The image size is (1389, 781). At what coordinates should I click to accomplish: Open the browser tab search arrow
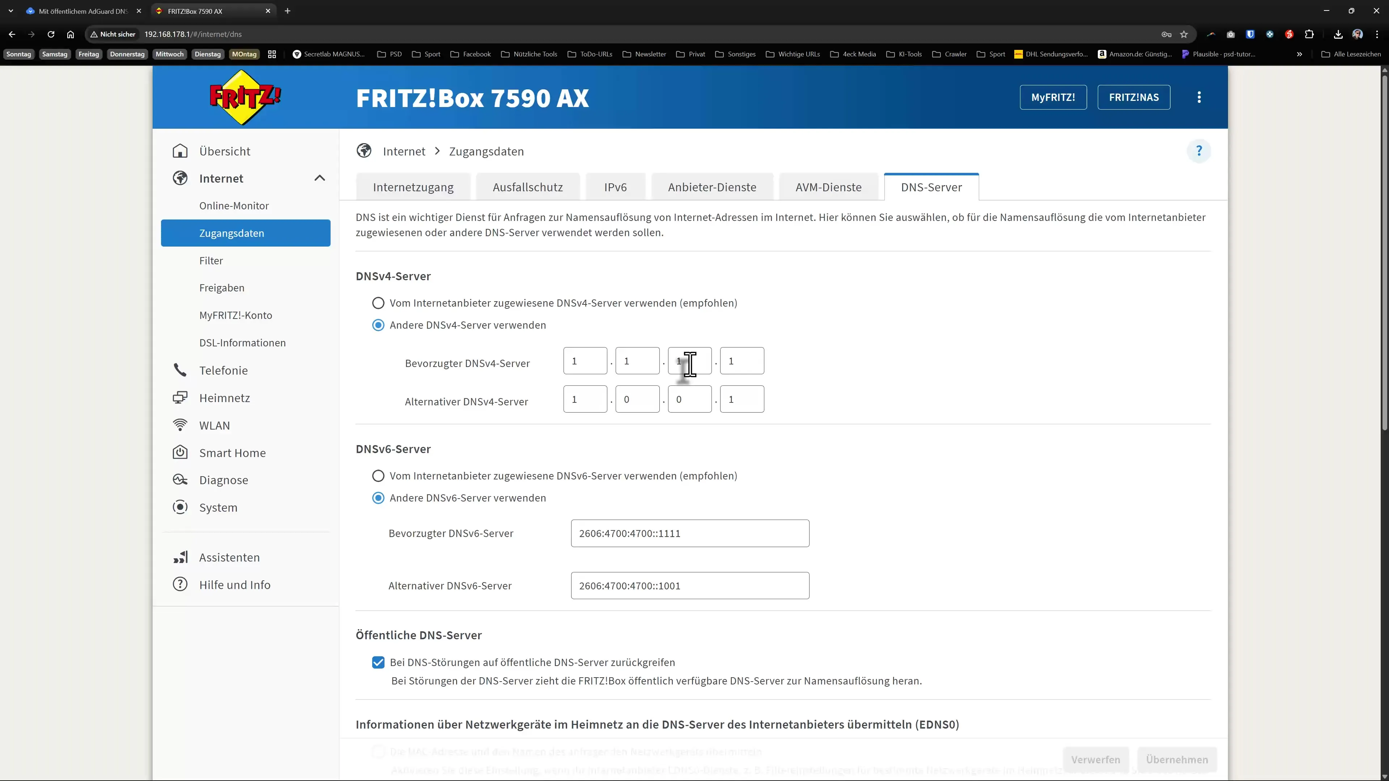tap(10, 11)
